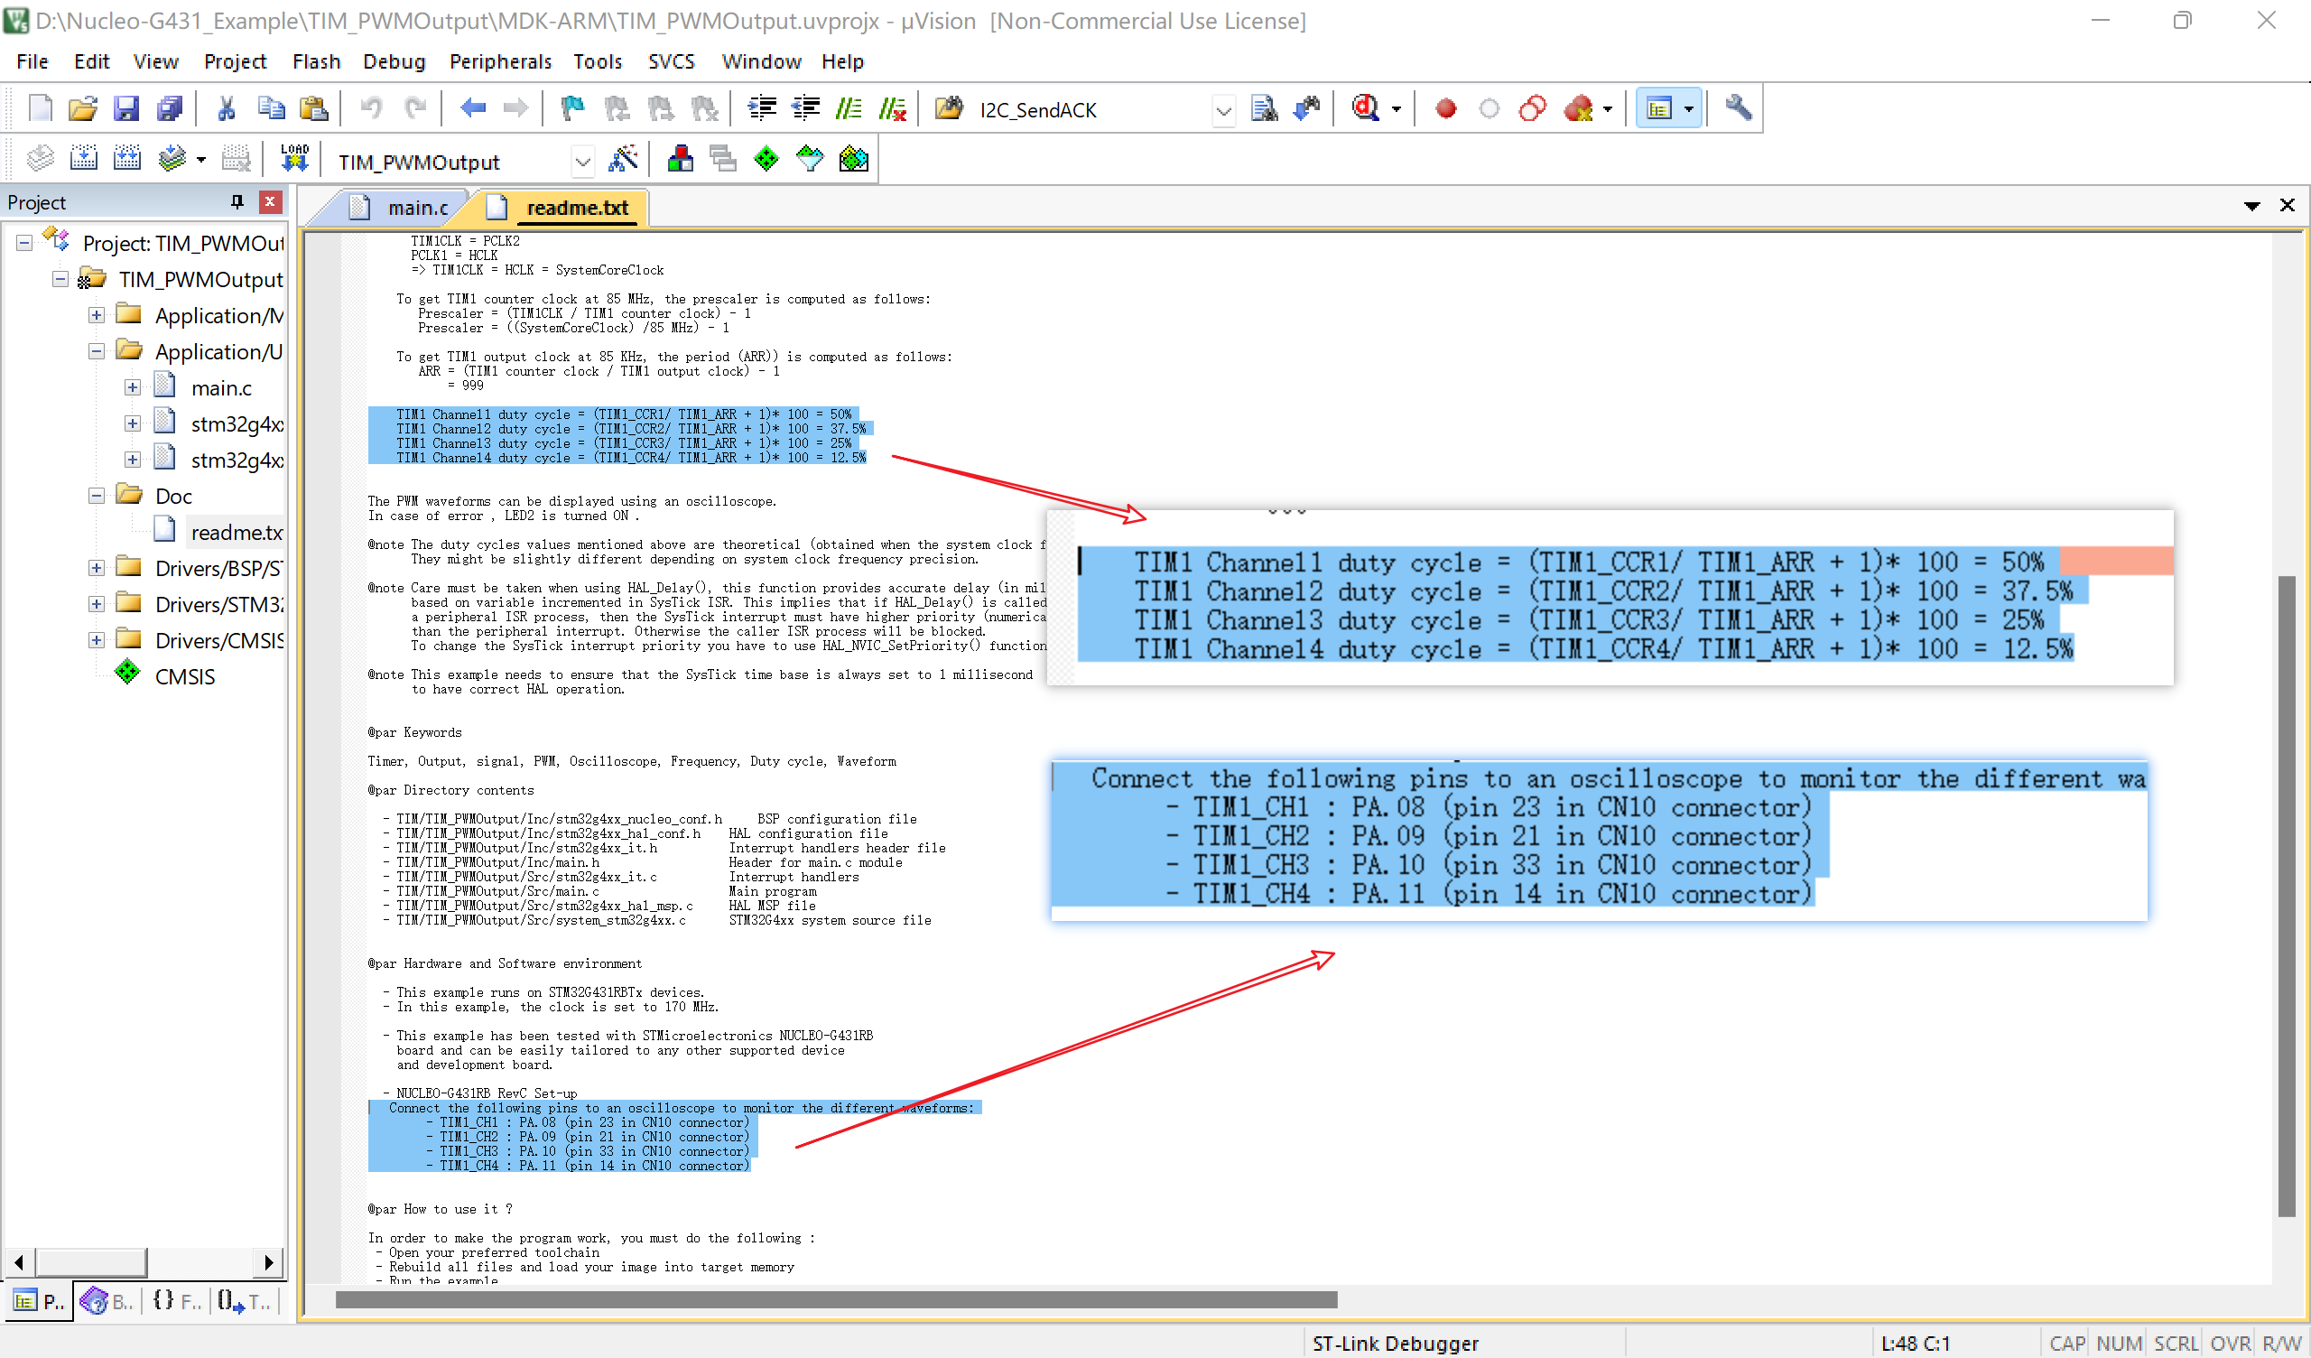This screenshot has height=1358, width=2311.
Task: Close the Project panel
Action: coord(270,202)
